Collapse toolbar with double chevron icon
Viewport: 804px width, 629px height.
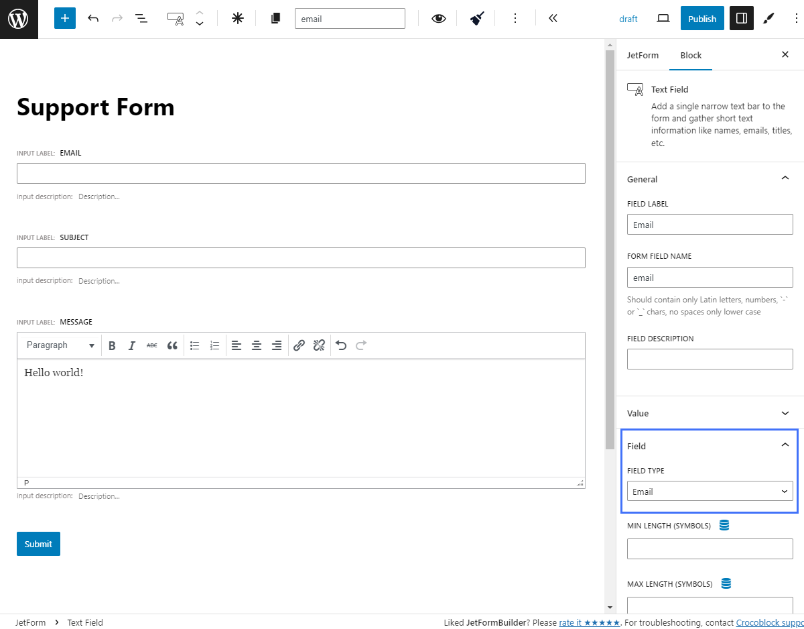click(553, 19)
